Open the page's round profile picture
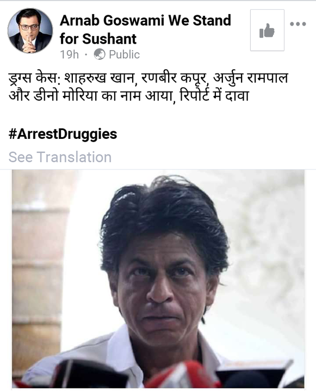This screenshot has height=392, width=316. click(x=30, y=30)
